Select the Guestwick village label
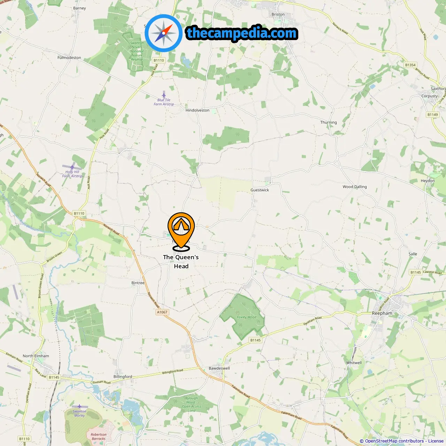Image resolution: width=446 pixels, height=446 pixels. 260,190
